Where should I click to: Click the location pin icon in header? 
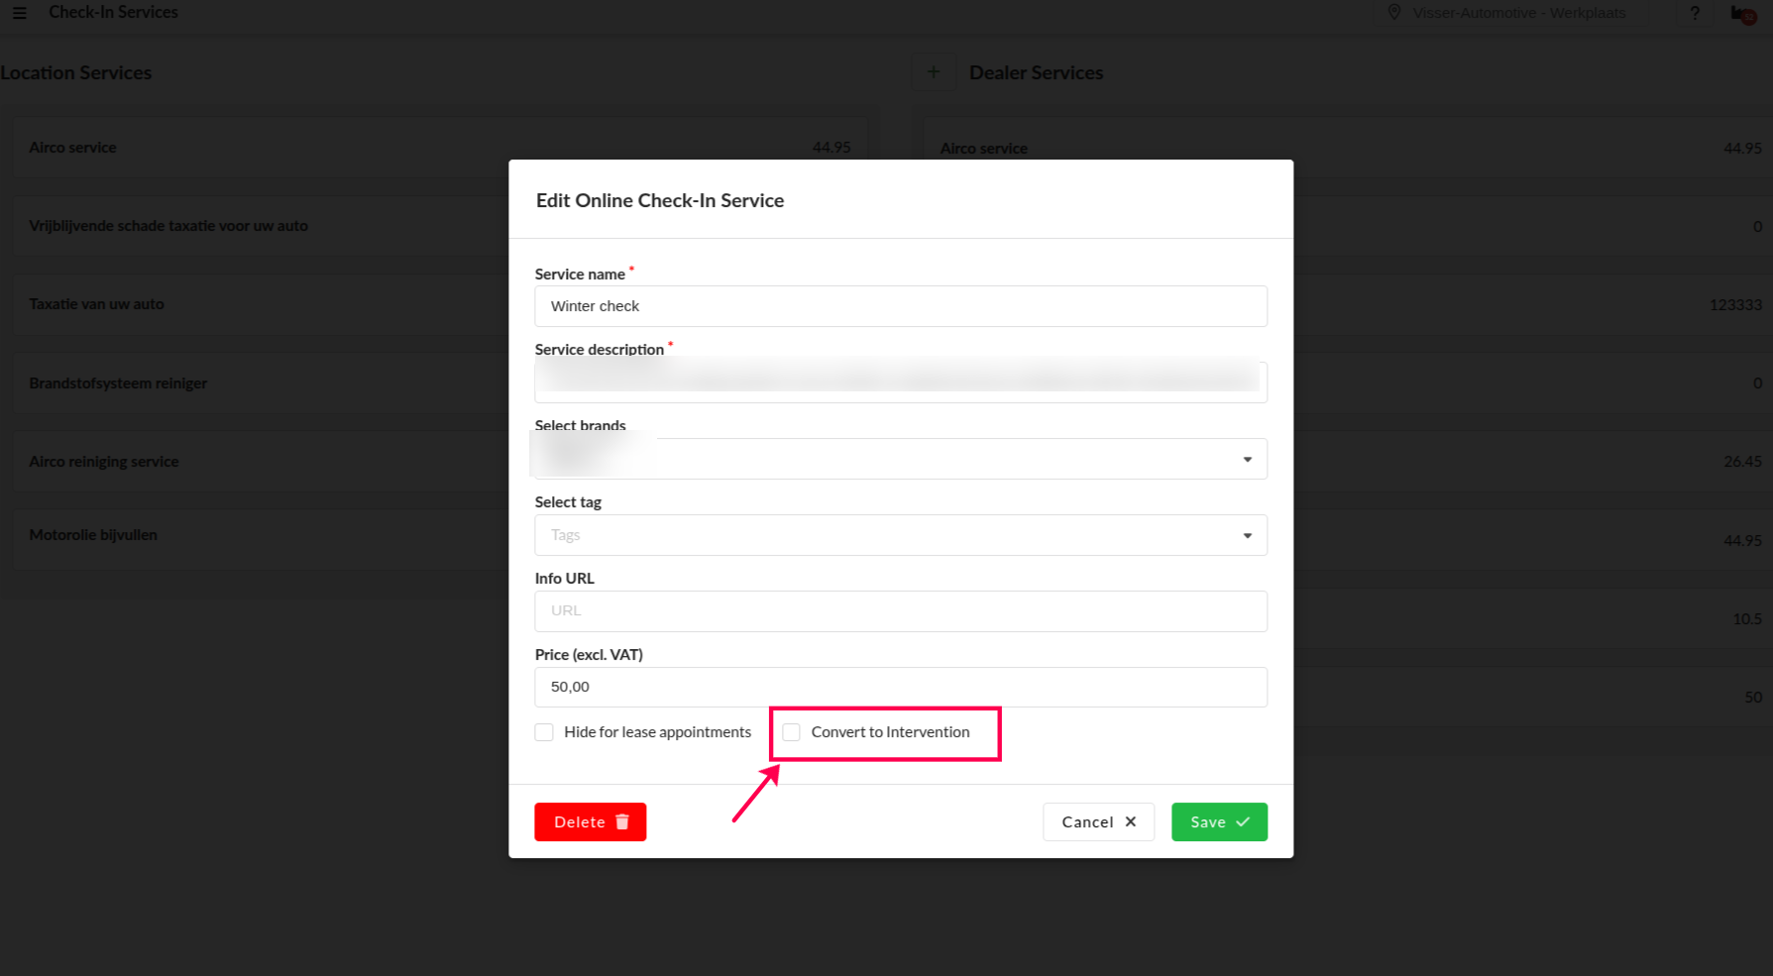pyautogui.click(x=1394, y=13)
